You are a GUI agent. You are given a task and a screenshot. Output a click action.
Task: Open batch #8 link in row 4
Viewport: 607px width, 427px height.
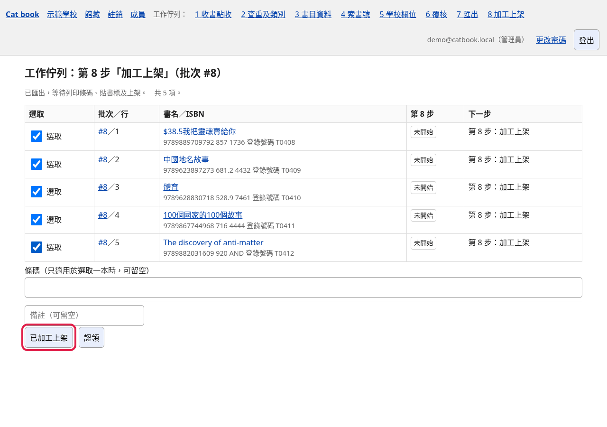click(x=103, y=215)
